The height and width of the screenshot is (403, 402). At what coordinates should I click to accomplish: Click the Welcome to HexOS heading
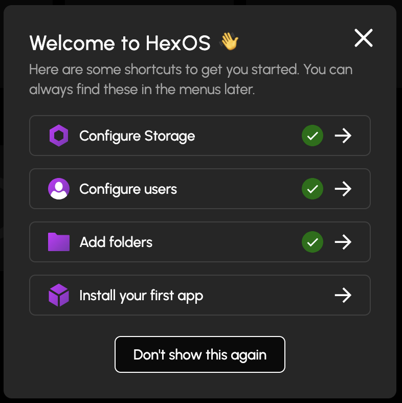click(x=120, y=43)
